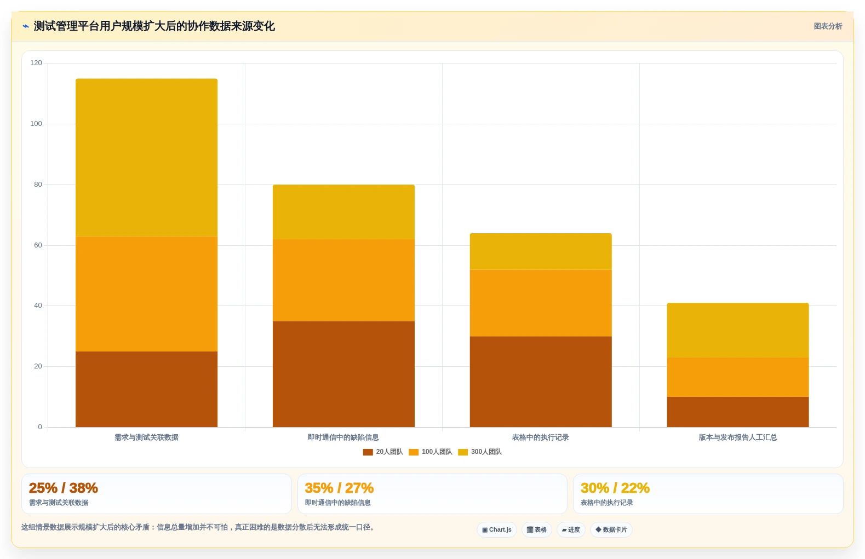Click the 100人团队 legend label
The image size is (865, 559).
click(x=437, y=452)
